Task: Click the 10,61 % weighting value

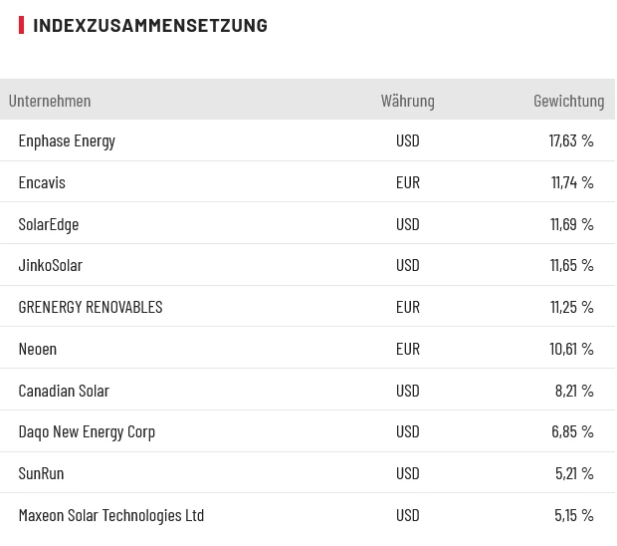Action: point(571,349)
